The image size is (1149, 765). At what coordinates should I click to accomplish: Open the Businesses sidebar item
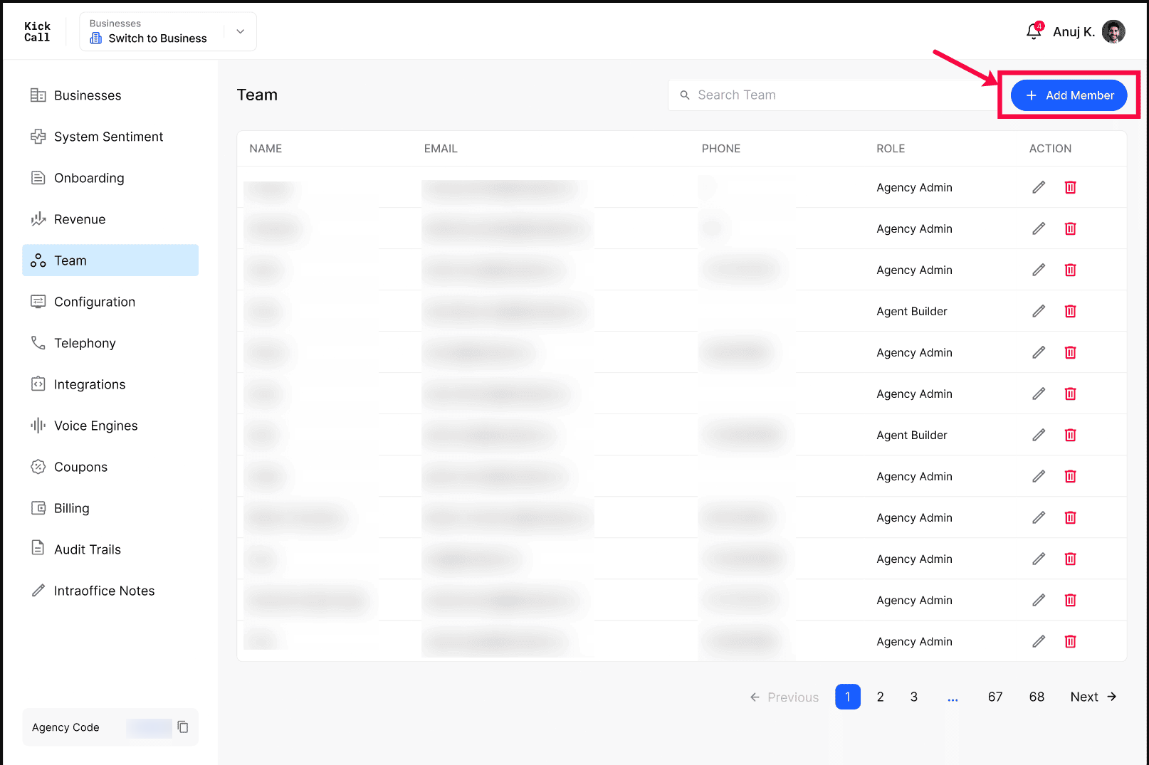tap(110, 95)
